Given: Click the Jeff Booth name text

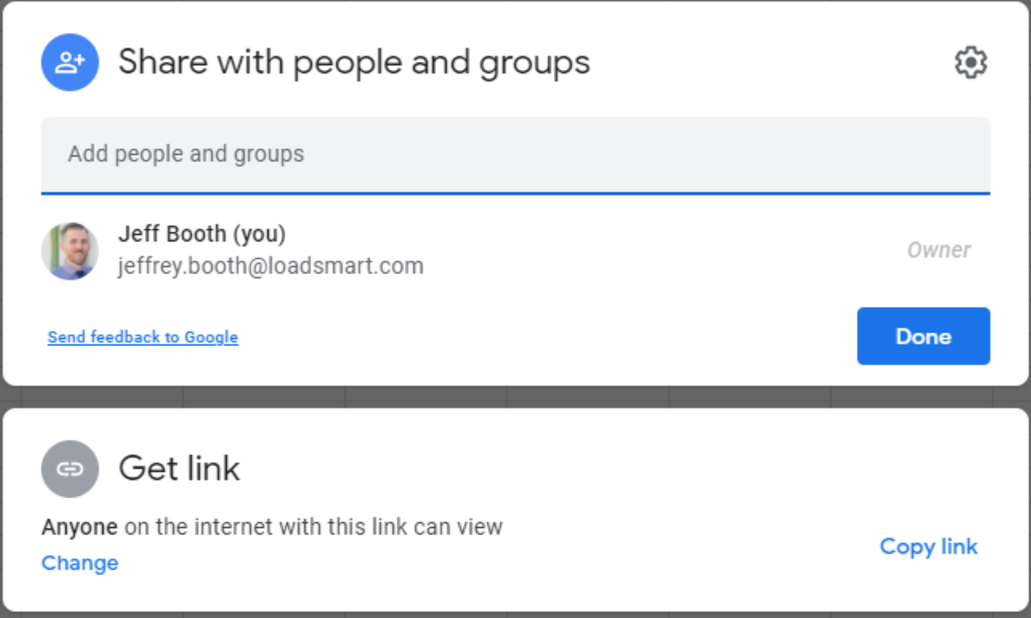Looking at the screenshot, I should point(172,234).
